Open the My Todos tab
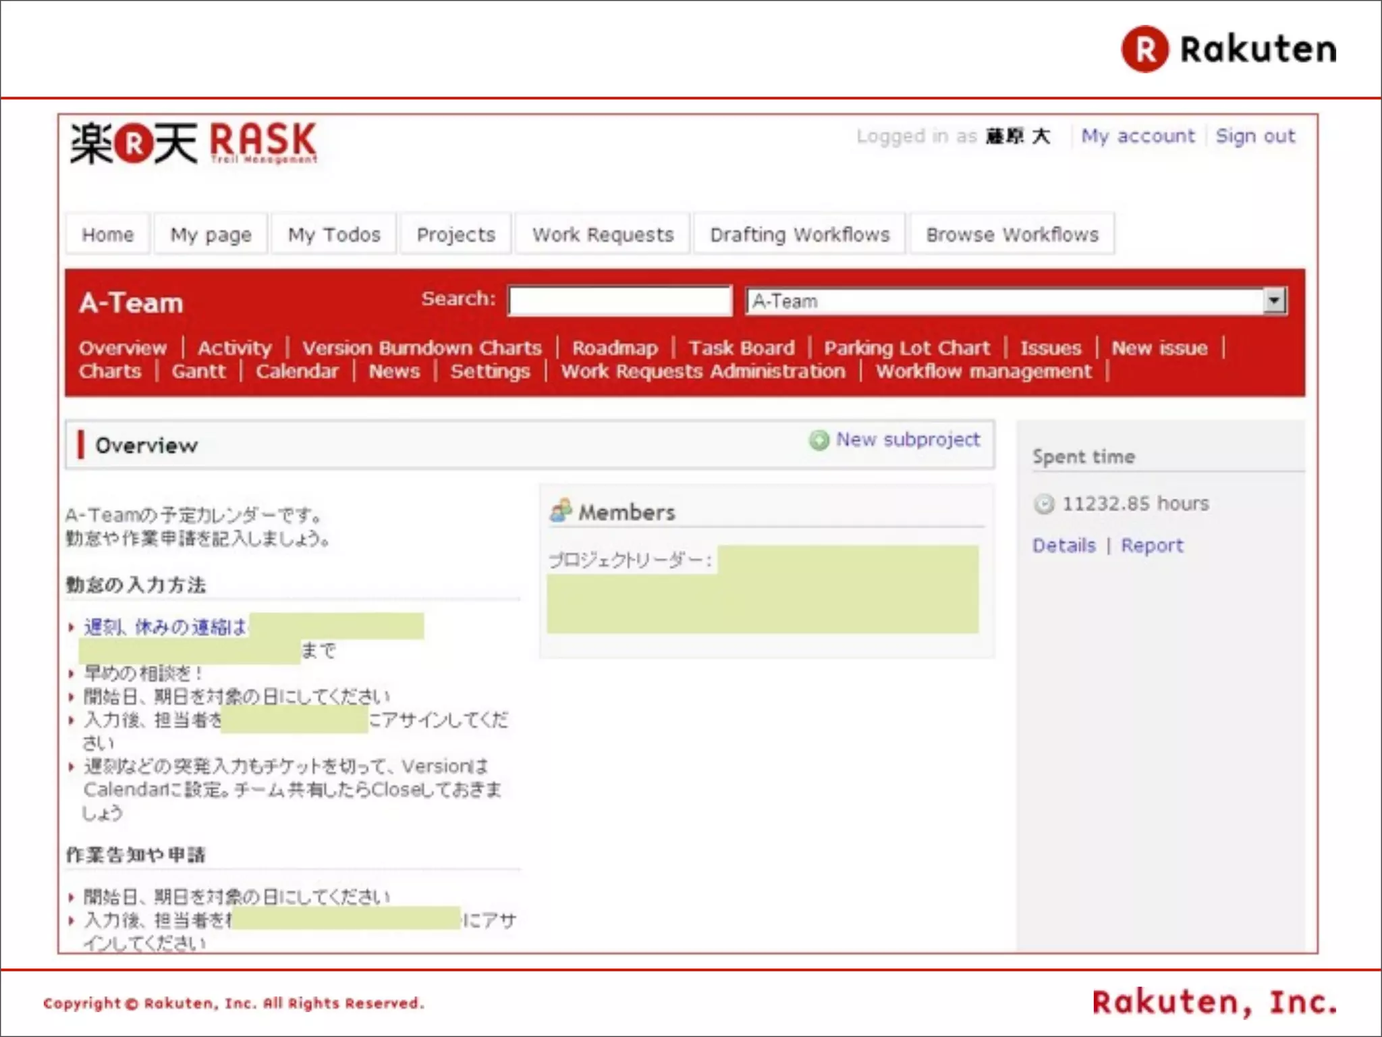1382x1037 pixels. (334, 234)
